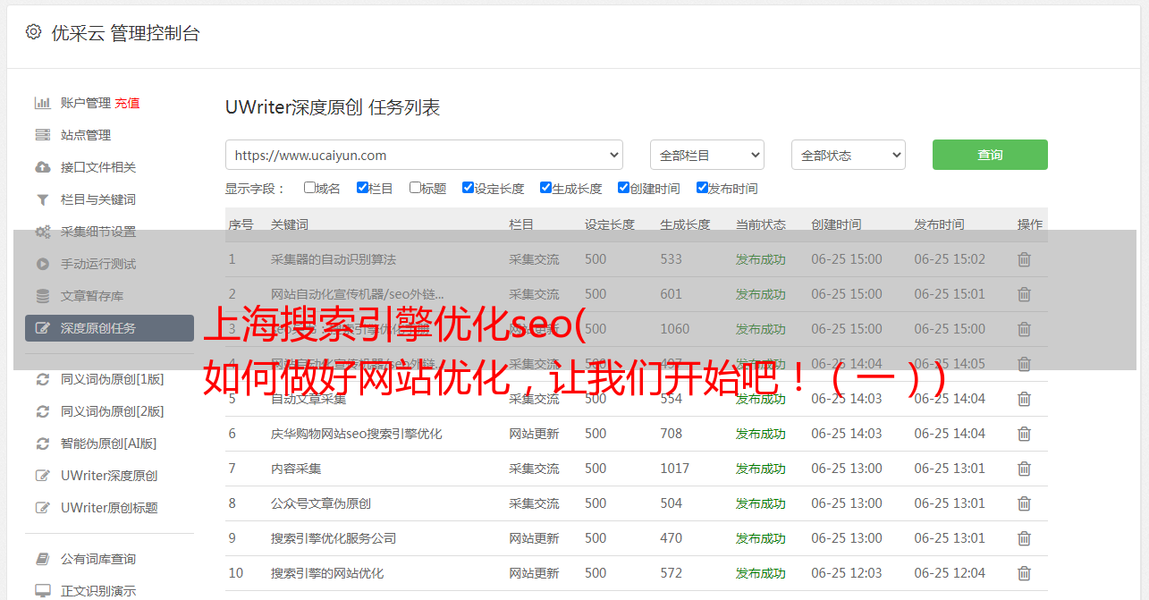The height and width of the screenshot is (600, 1149).
Task: Click the creation time 06-25 12:03
Action: click(x=847, y=573)
